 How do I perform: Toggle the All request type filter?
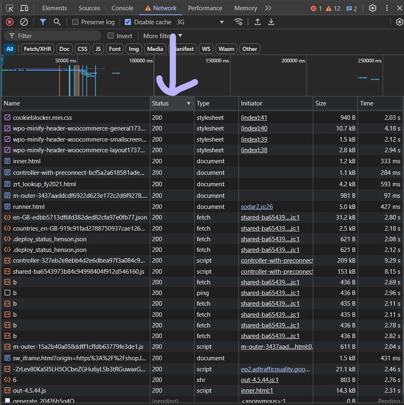coord(10,49)
